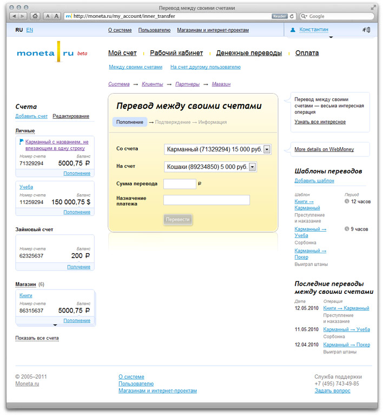This screenshot has height=415, width=383.
Task: Click the Назначение платежа text field
Action: point(206,200)
